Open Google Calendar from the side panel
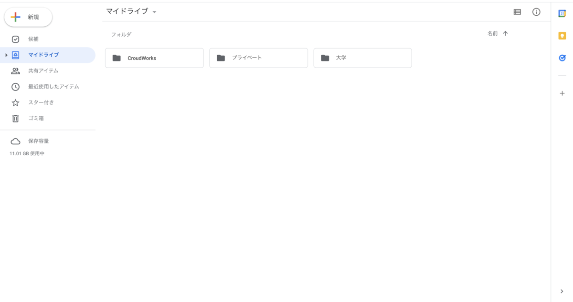 click(x=562, y=12)
